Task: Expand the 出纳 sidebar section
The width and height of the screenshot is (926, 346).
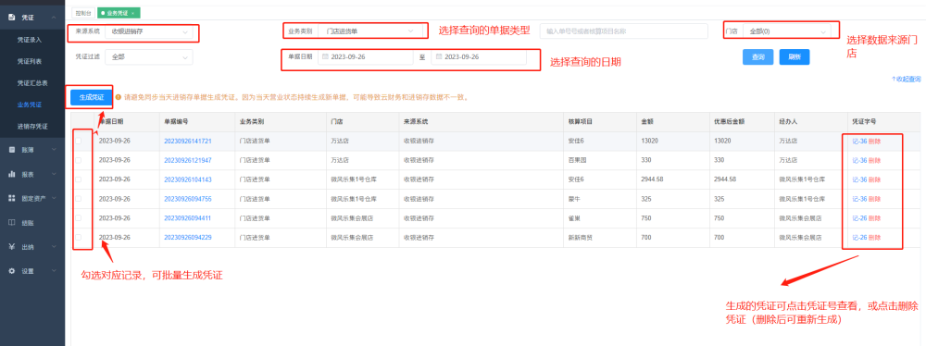Action: pyautogui.click(x=54, y=247)
